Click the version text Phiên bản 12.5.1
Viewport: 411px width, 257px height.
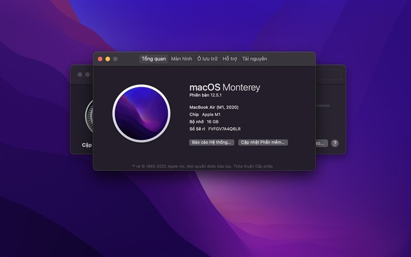206,95
